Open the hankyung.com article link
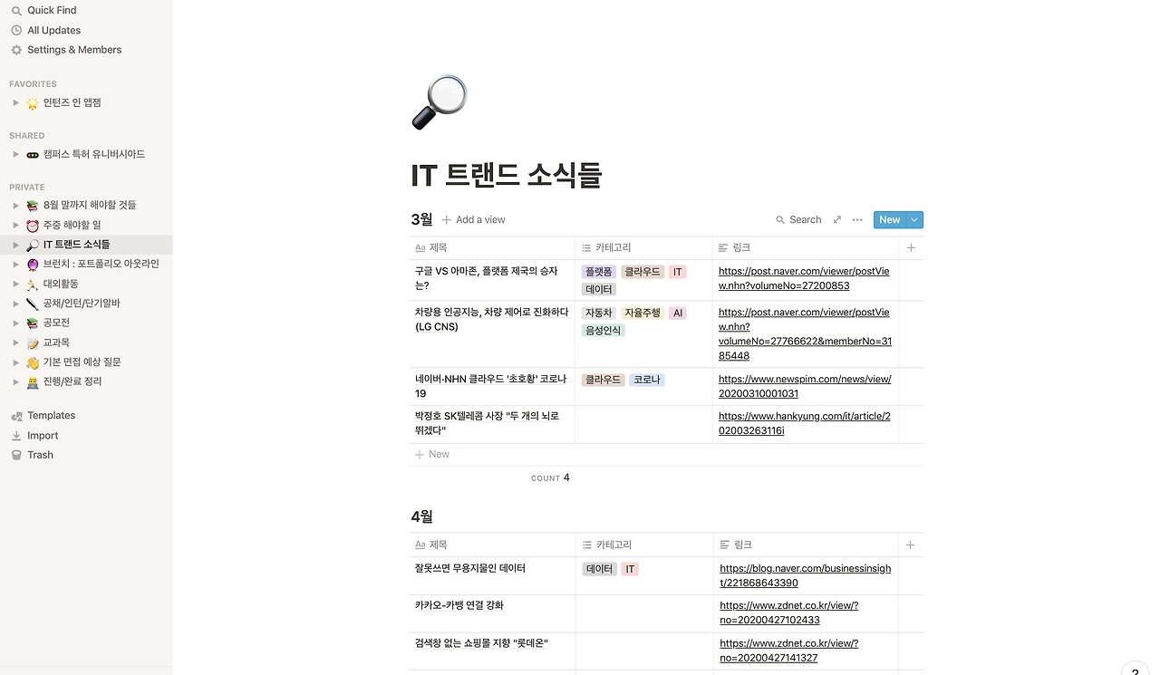This screenshot has height=675, width=1160. pos(803,422)
